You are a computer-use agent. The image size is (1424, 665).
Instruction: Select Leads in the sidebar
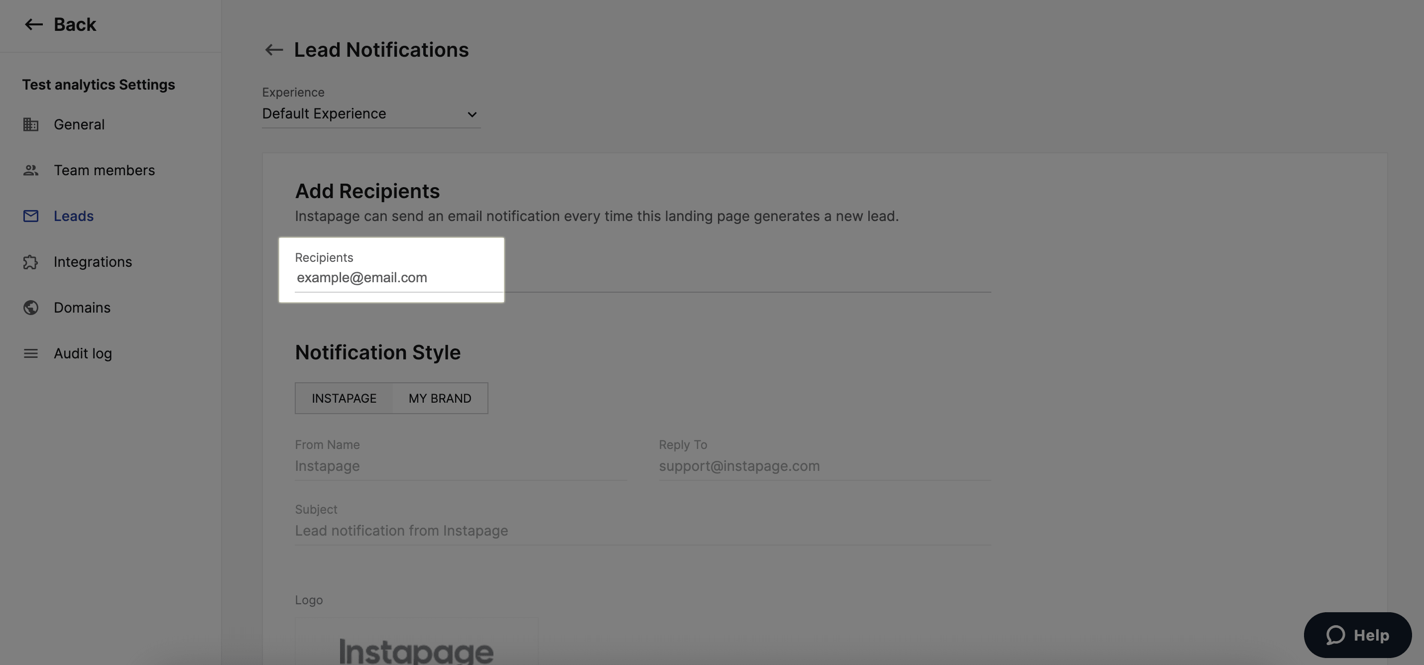[x=74, y=216]
